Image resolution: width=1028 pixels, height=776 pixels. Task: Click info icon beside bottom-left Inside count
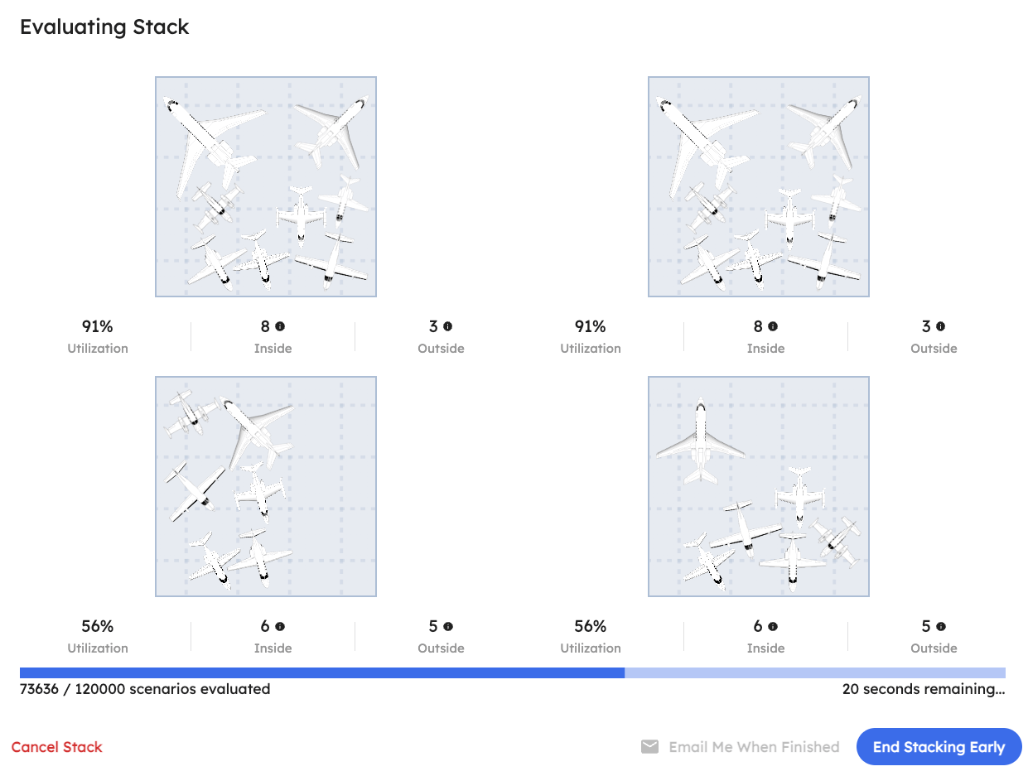tap(280, 627)
